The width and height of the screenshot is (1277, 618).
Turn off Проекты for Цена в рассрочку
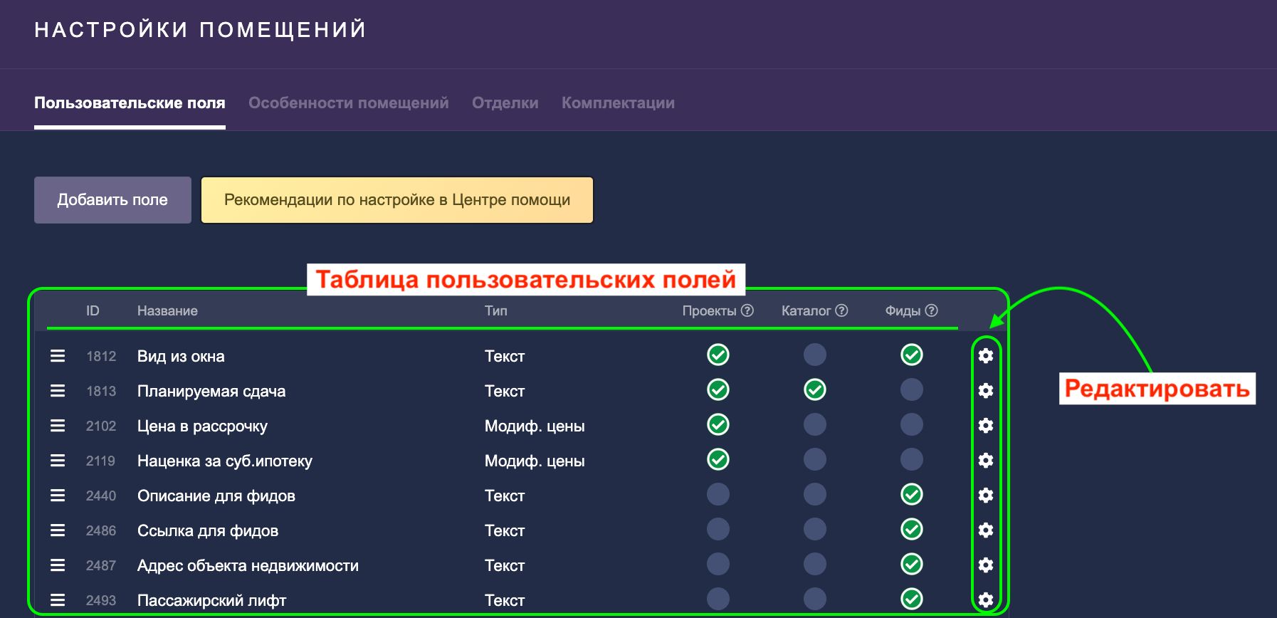718,424
